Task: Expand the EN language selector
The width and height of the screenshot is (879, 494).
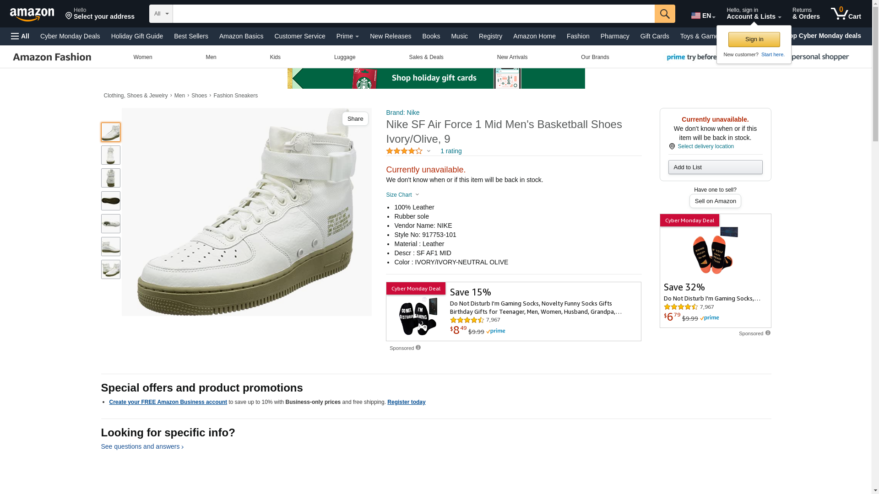Action: pyautogui.click(x=703, y=16)
